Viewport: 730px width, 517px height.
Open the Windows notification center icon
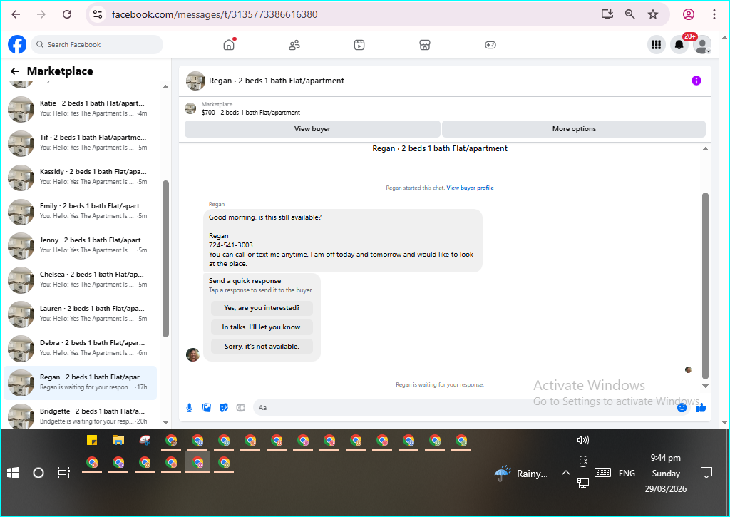(x=706, y=474)
